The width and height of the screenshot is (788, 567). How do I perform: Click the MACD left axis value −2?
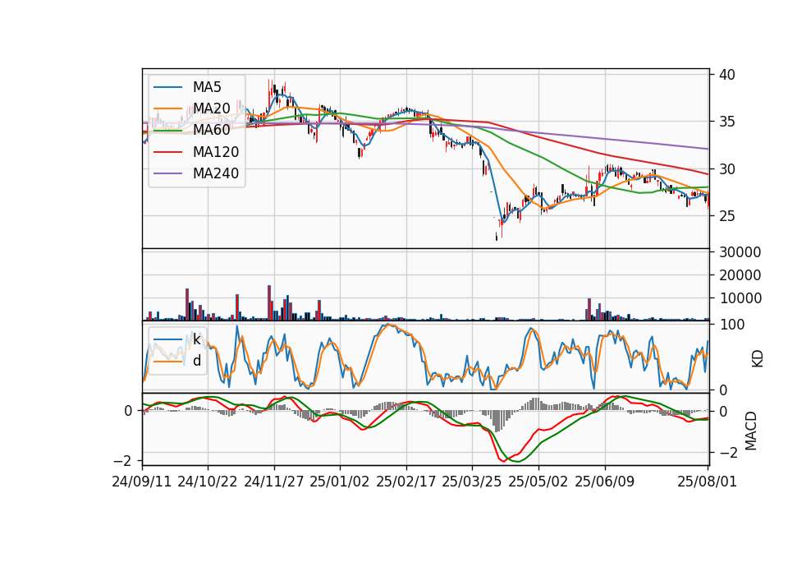coord(122,461)
